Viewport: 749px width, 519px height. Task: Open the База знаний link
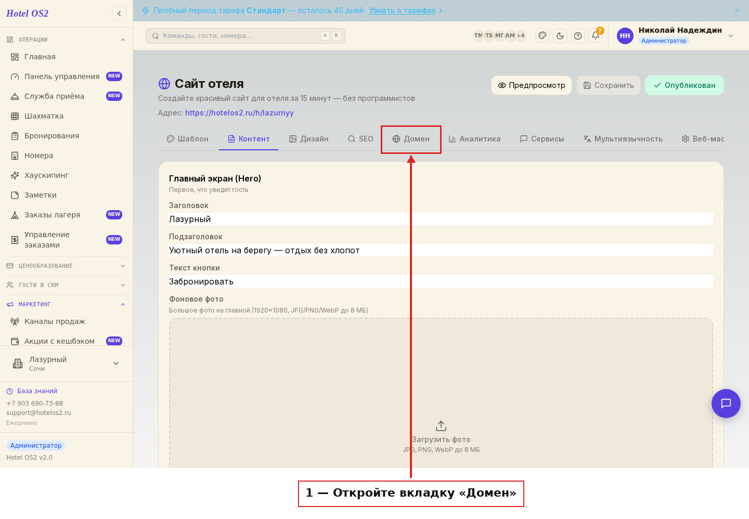pos(32,391)
